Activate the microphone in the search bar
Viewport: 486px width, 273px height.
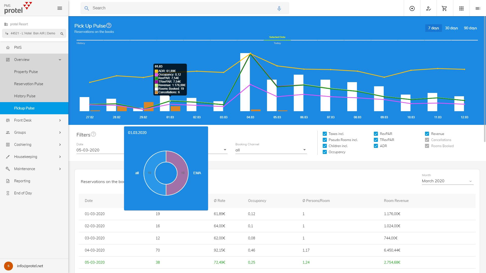click(279, 8)
